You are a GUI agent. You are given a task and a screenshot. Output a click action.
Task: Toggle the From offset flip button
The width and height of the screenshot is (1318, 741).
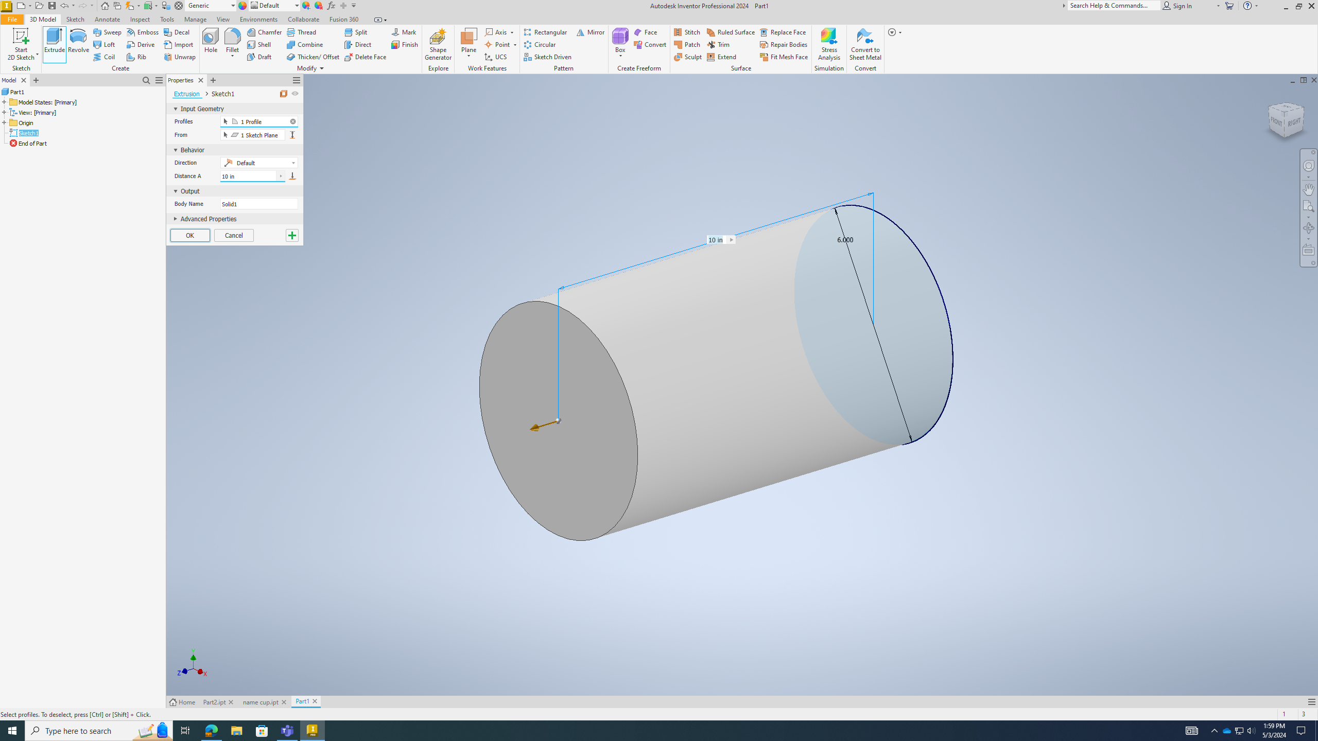coord(292,135)
